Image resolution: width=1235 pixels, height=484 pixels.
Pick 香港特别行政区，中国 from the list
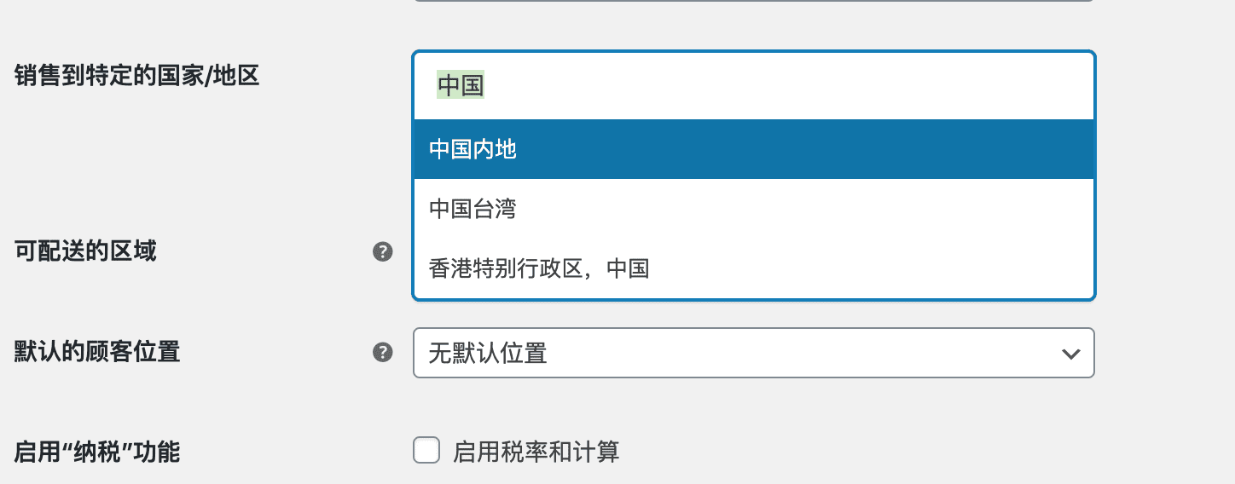click(x=539, y=269)
